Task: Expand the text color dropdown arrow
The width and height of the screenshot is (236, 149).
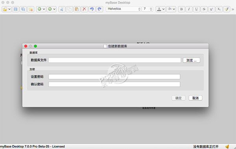Action: [x=164, y=9]
